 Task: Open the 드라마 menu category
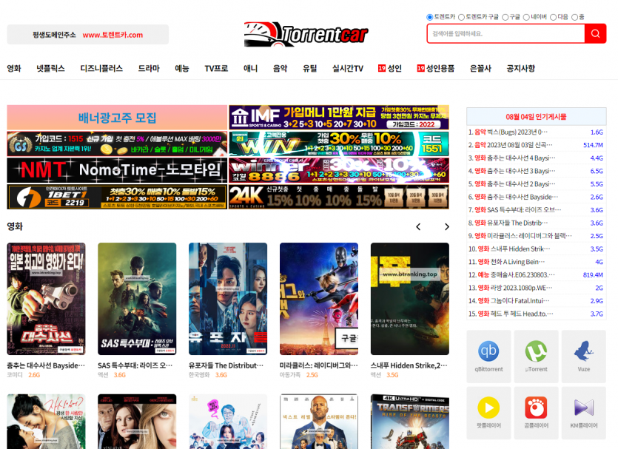(x=148, y=68)
